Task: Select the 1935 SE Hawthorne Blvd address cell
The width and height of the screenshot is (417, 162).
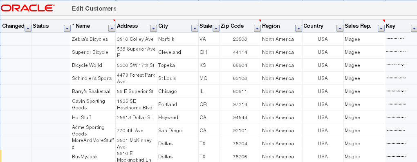Action: [x=136, y=104]
